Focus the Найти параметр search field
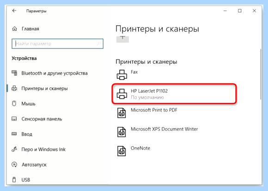268x191 pixels. tap(57, 44)
